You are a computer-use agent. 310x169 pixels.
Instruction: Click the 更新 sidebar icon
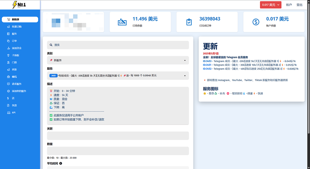[x=8, y=70]
